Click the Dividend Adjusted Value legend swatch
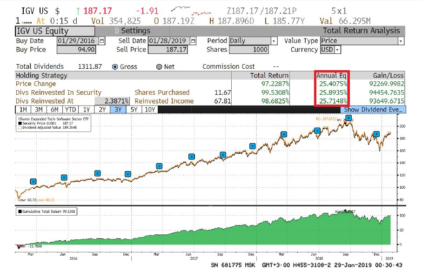Screen dimensions: 422x270 pyautogui.click(x=20, y=127)
